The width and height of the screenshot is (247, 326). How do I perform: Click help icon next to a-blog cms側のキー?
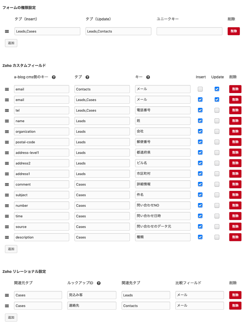tap(54, 77)
